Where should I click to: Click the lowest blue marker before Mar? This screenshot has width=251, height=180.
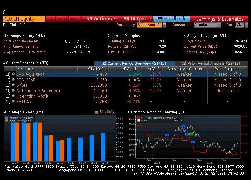193,142
